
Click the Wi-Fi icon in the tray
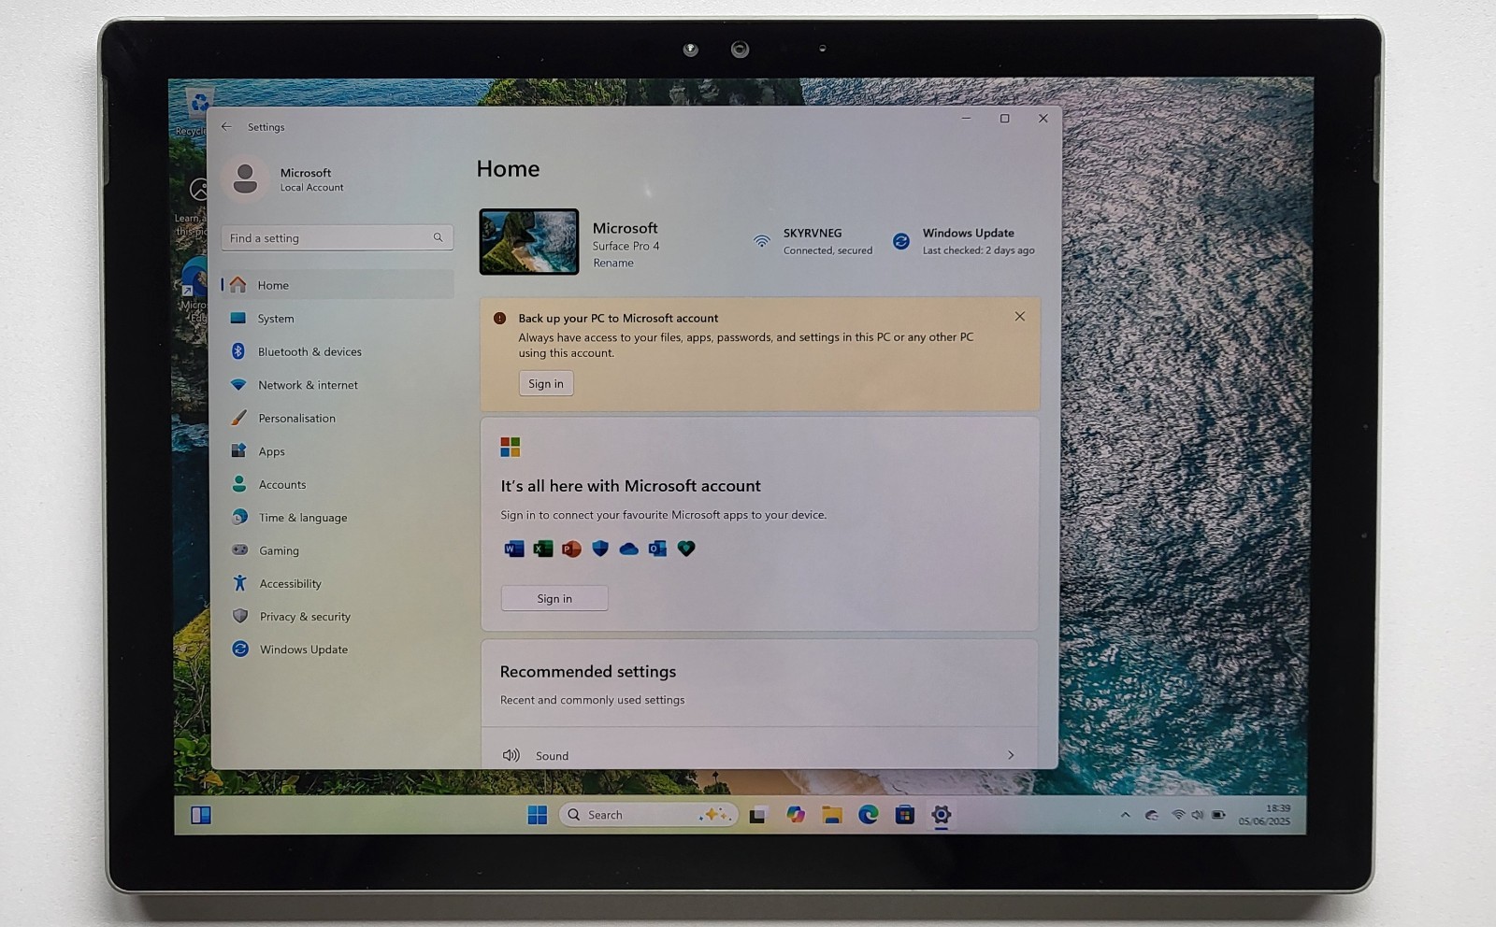(1178, 815)
